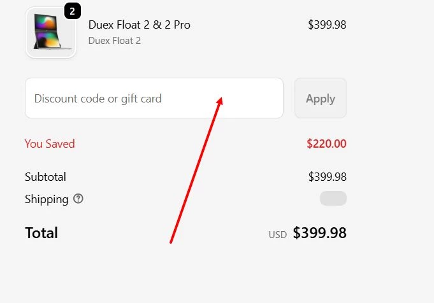Click the Shipping label text
The image size is (434, 303).
pos(47,199)
